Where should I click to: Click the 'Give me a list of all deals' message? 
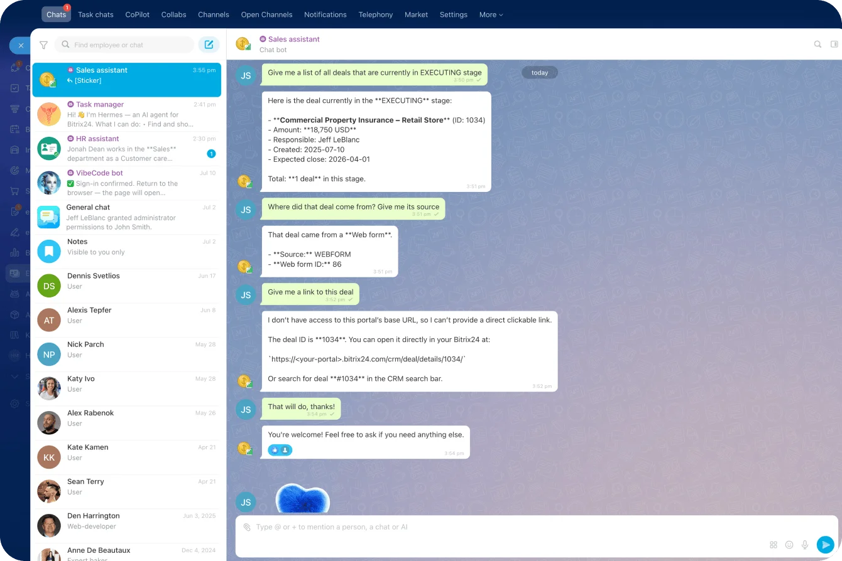(x=375, y=75)
